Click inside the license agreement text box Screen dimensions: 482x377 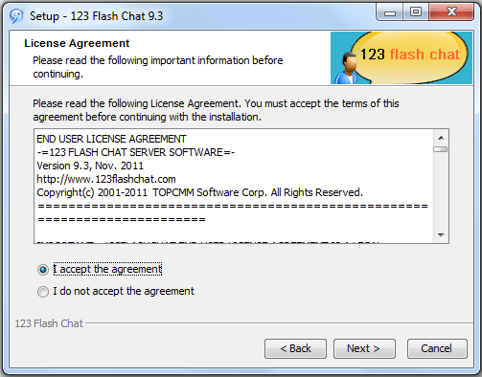coord(234,187)
